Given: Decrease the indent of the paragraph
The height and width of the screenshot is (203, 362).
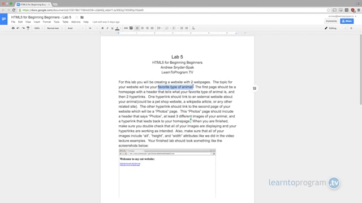Looking at the screenshot, I should pos(182,28).
